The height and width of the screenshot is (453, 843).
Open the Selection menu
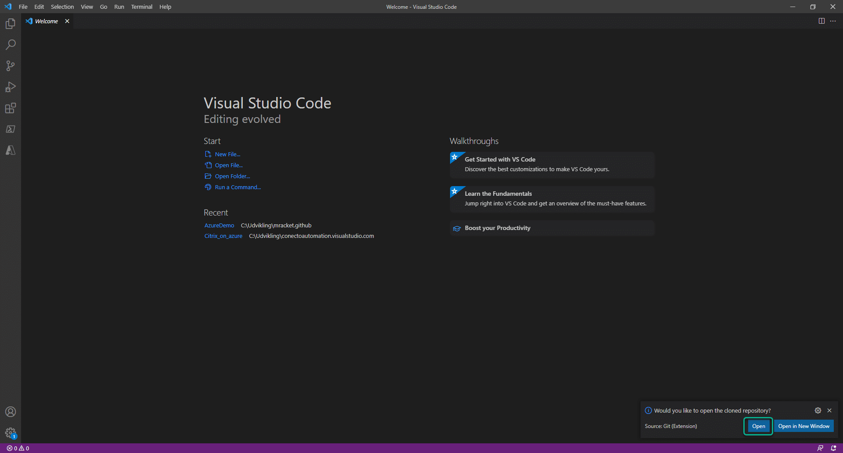coord(62,7)
